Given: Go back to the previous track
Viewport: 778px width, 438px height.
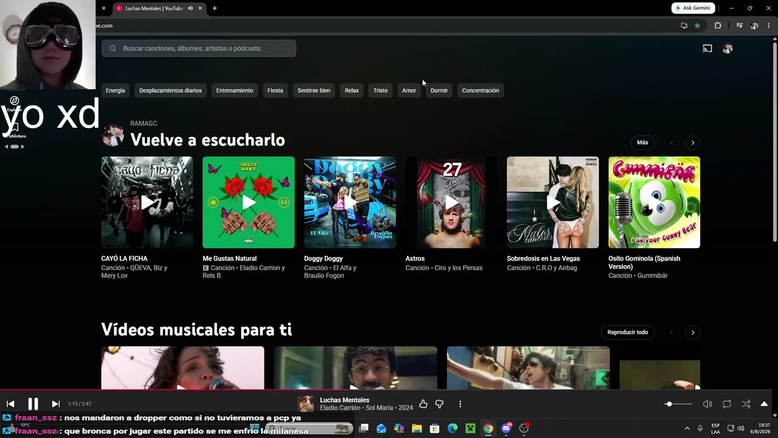Looking at the screenshot, I should 10,404.
